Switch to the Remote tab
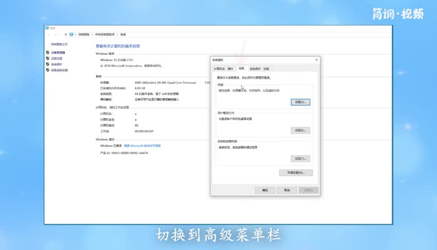Viewport: 437px width, 250px height. [267, 68]
